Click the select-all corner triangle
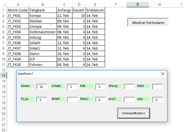Image resolution: width=184 pixels, height=132 pixels. pos(4,5)
